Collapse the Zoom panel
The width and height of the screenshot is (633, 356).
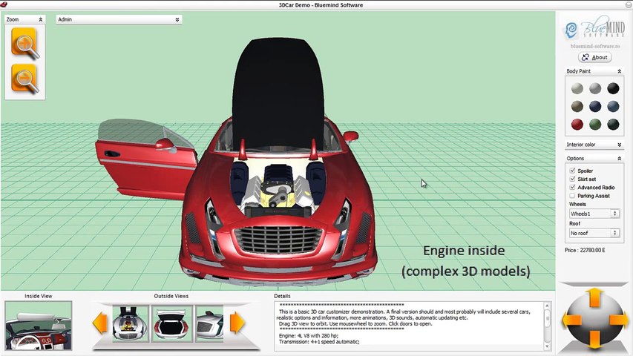41,19
